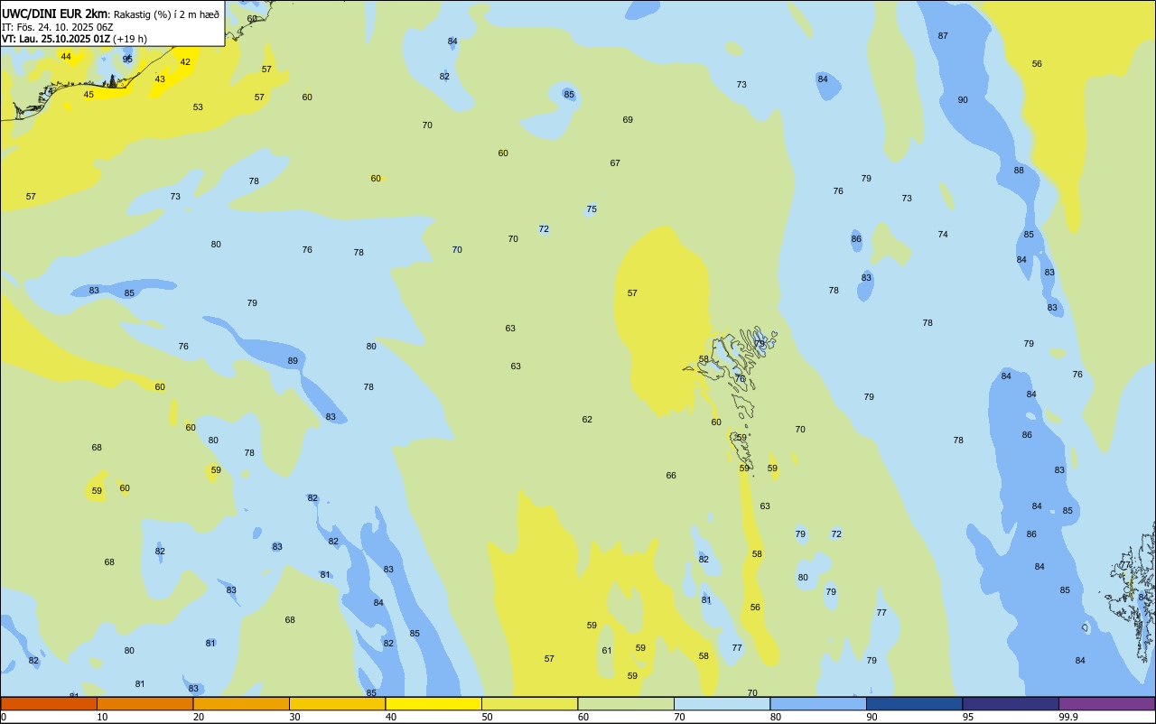Click the 'IT: Fös. 24. 10. 2025 06Z' line
This screenshot has height=724, width=1156.
pyautogui.click(x=57, y=26)
